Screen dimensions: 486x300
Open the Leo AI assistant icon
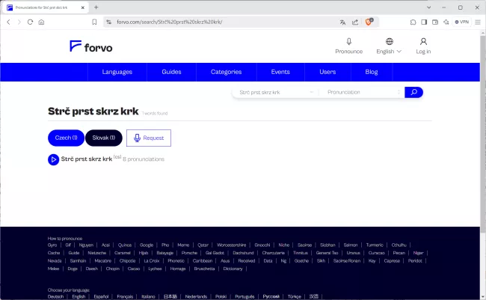[x=446, y=22]
